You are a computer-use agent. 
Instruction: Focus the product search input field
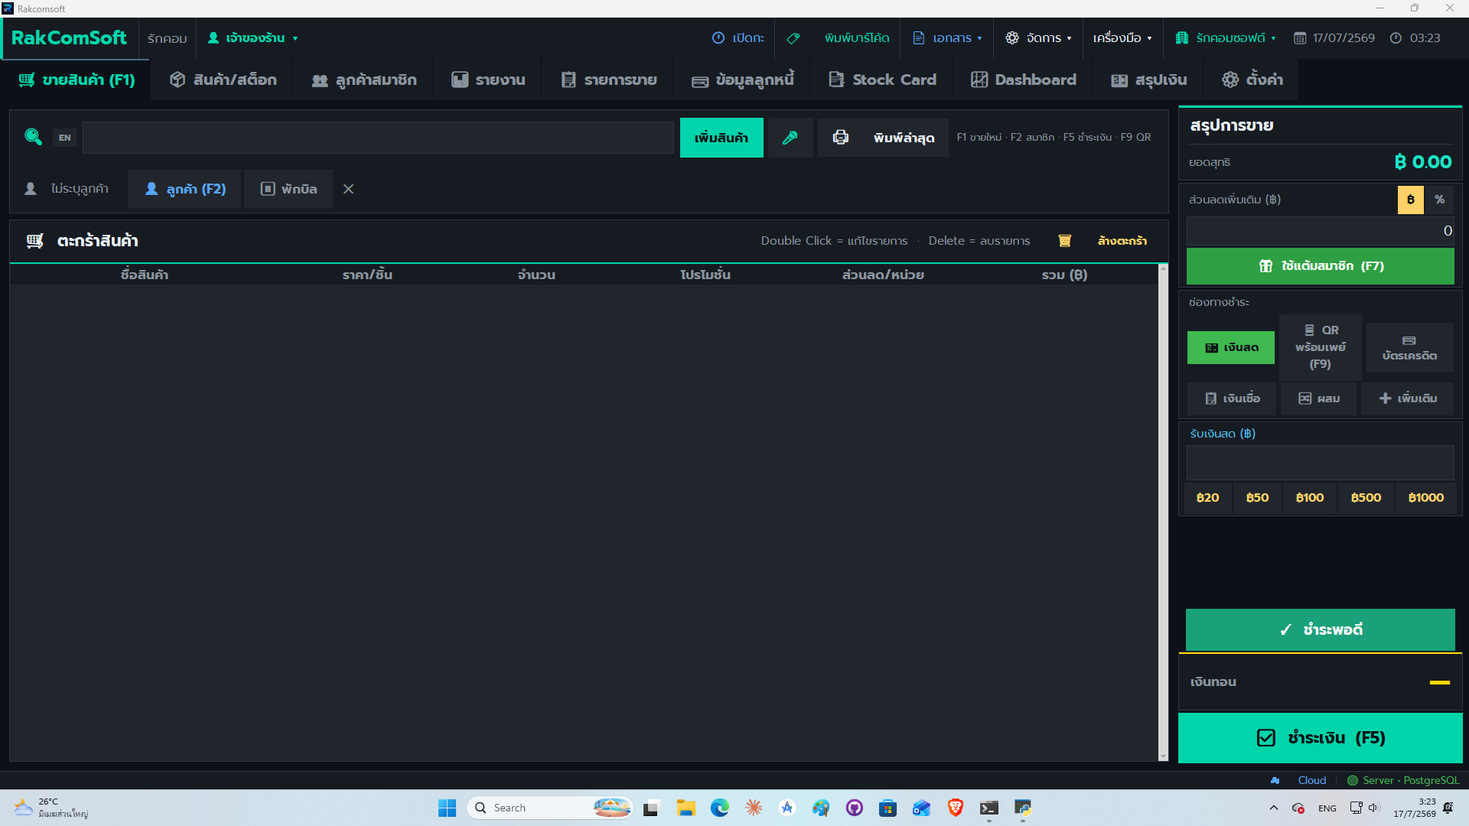(378, 138)
